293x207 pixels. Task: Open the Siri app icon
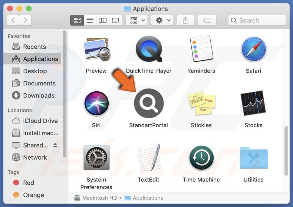pyautogui.click(x=96, y=103)
